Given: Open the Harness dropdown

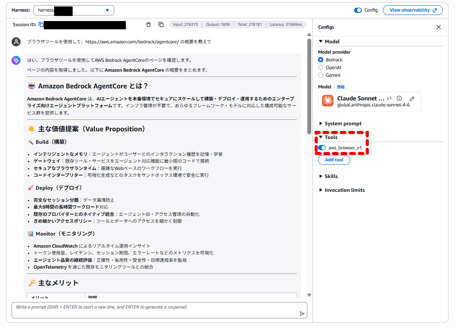Looking at the screenshot, I should [73, 10].
